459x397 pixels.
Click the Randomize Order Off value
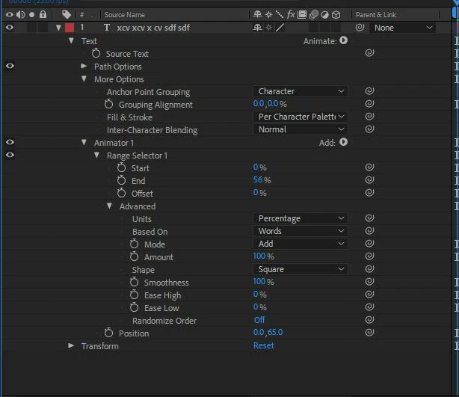(259, 320)
